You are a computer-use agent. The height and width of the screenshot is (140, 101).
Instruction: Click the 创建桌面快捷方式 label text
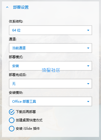click(29, 120)
